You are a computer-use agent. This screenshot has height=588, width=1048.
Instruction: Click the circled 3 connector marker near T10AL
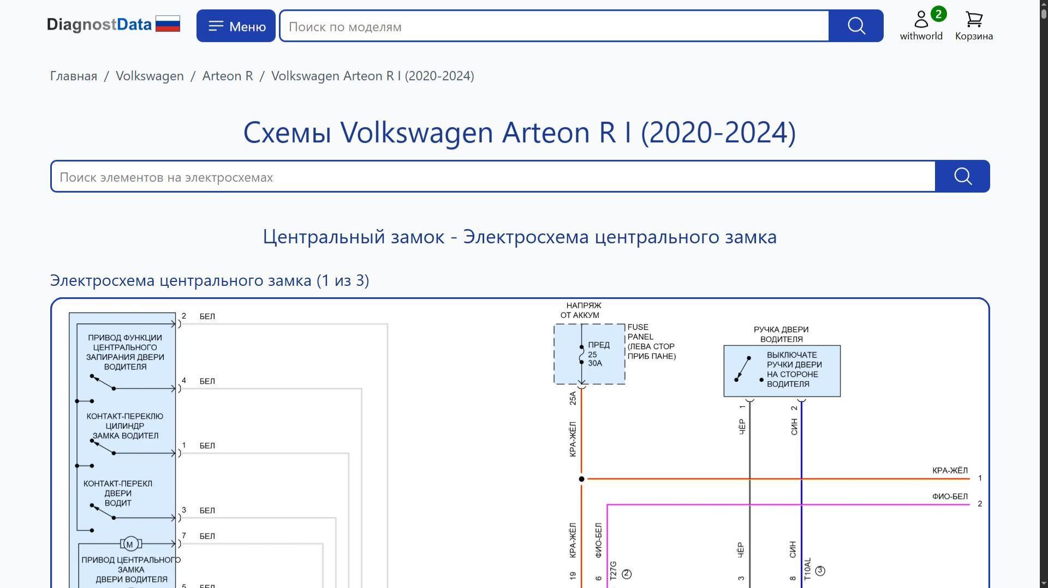click(x=820, y=571)
